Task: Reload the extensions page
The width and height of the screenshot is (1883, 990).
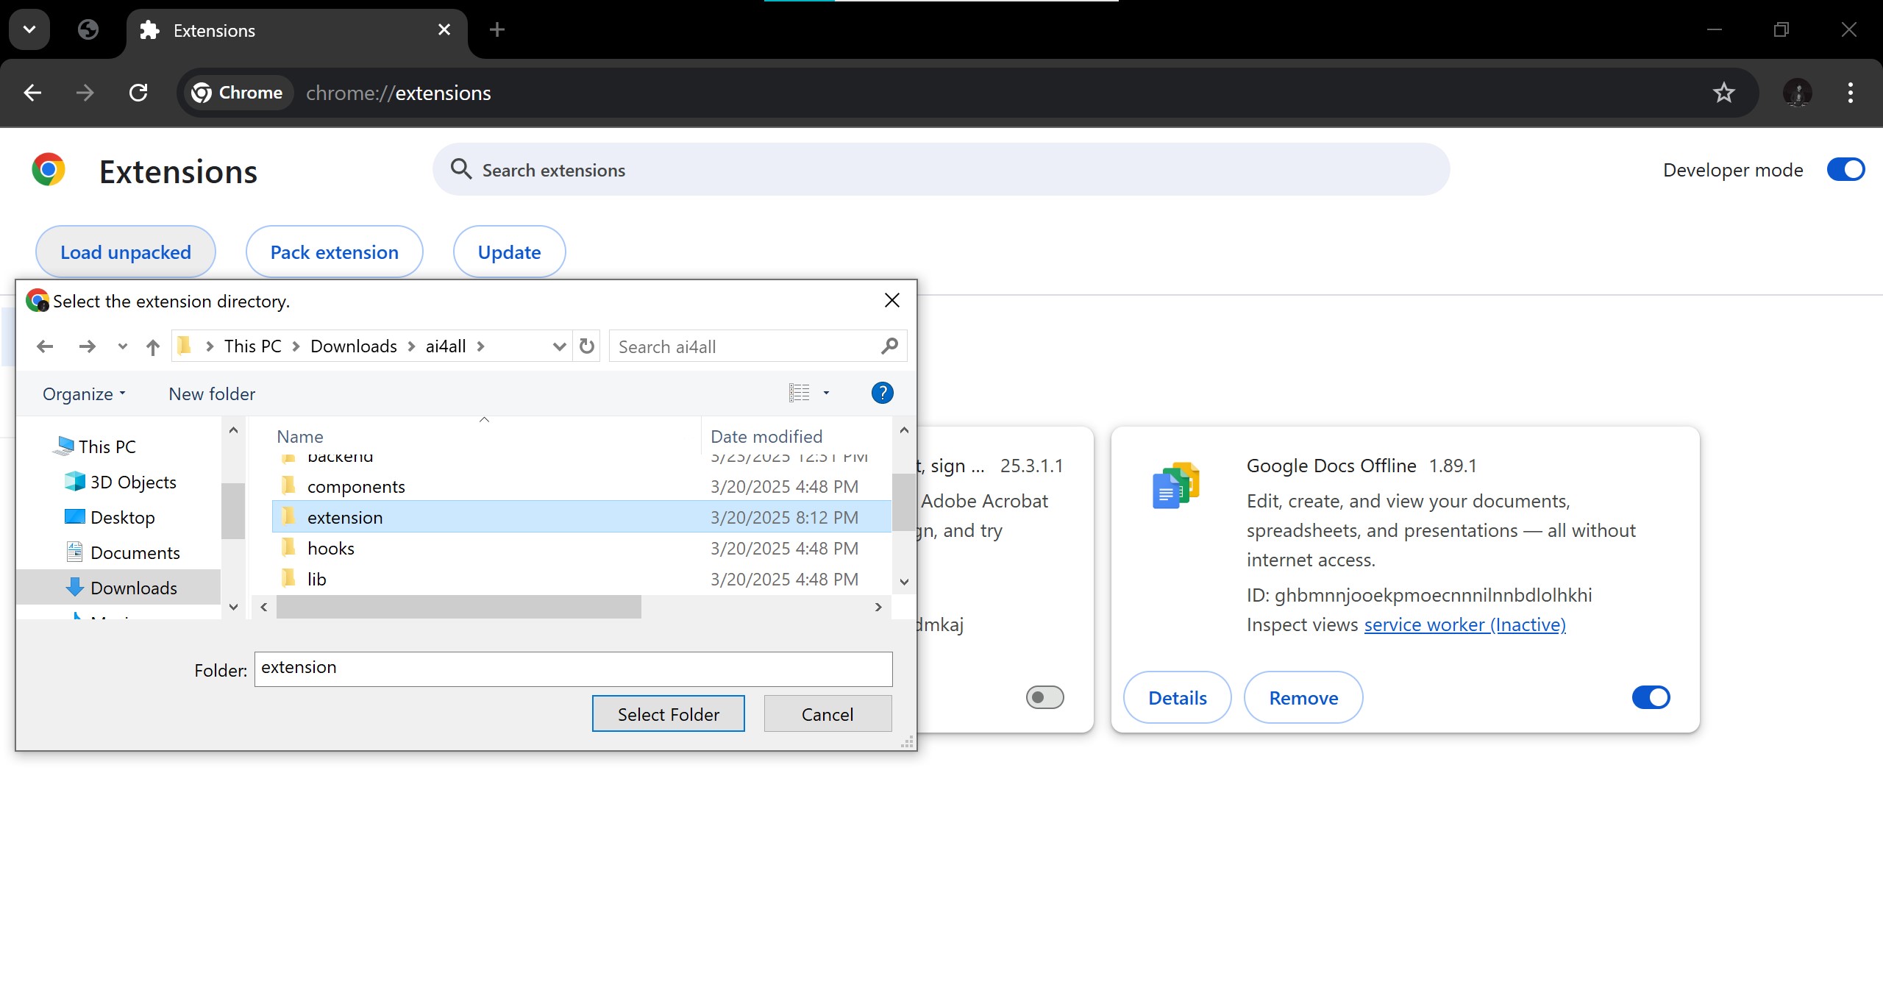Action: point(138,93)
